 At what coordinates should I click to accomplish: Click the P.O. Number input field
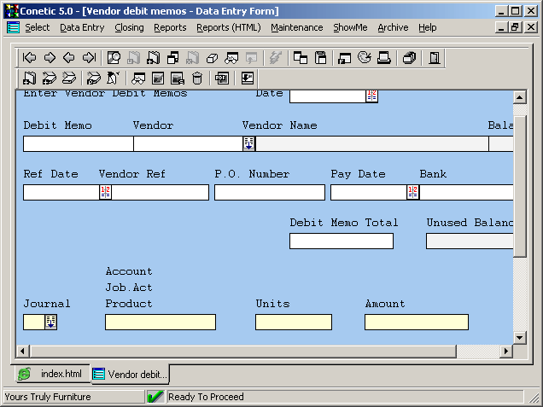269,192
